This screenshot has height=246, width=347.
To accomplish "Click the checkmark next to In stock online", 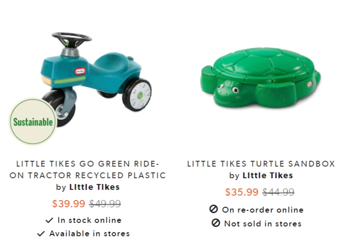I will [x=49, y=220].
